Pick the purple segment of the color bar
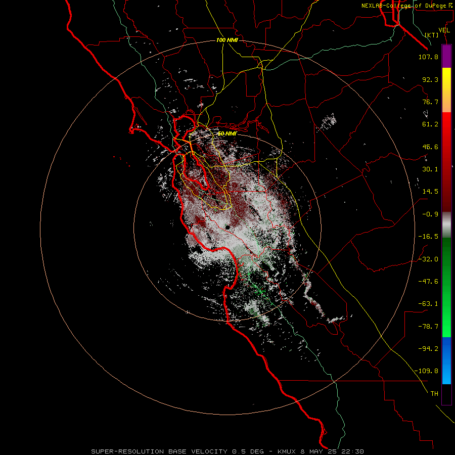Viewport: 455px width, 455px height. 446,56
